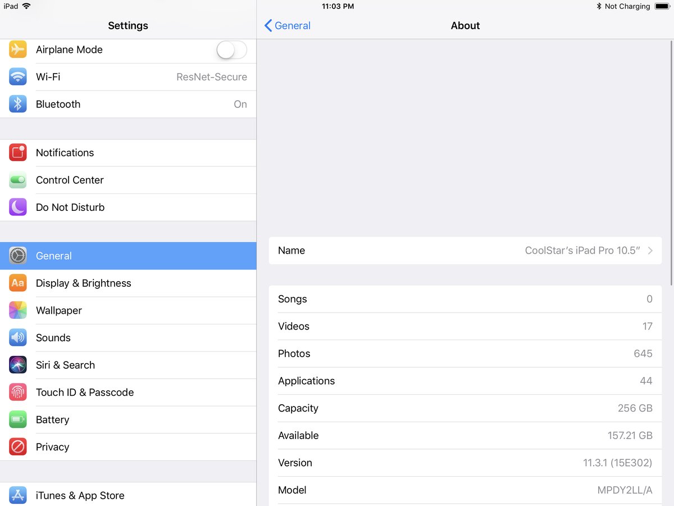Tap the Do Not Disturb moon icon

[x=18, y=207]
